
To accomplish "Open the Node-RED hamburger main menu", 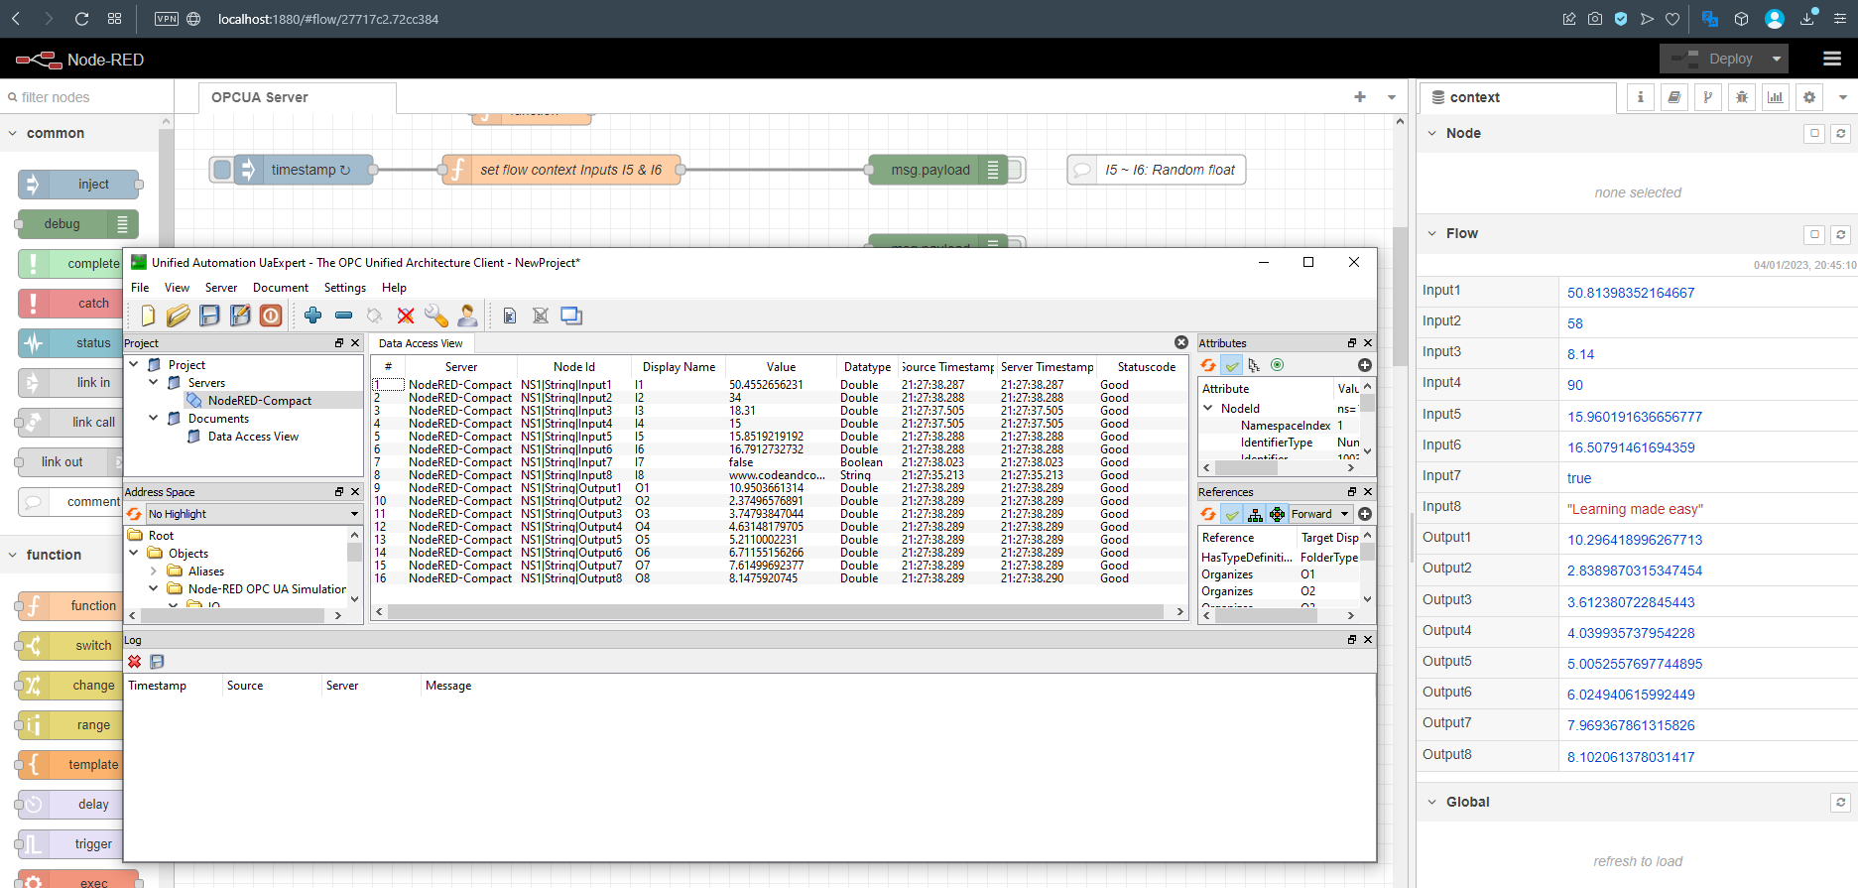I will pyautogui.click(x=1832, y=59).
